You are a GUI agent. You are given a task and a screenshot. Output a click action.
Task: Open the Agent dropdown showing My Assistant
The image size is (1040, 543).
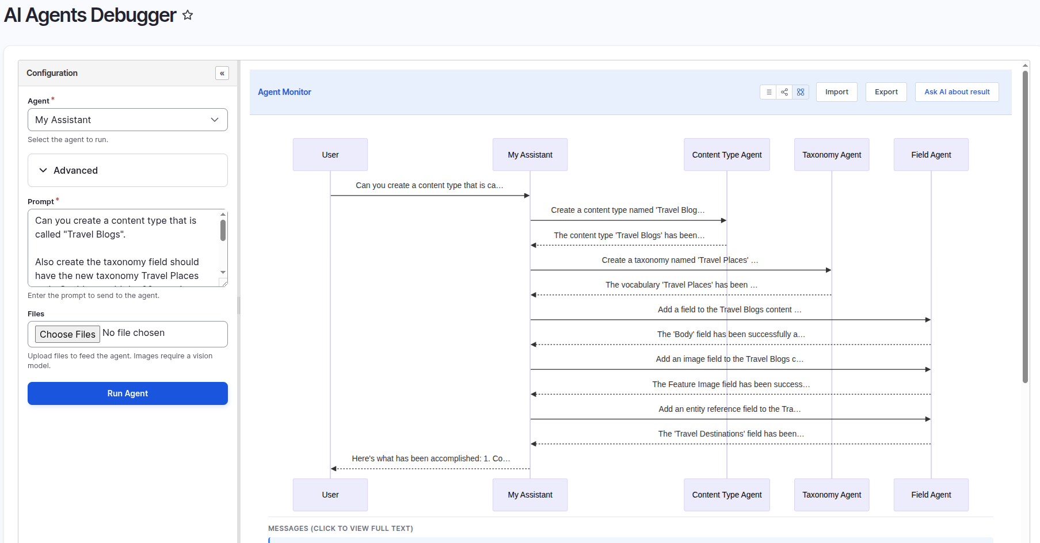[x=128, y=120]
